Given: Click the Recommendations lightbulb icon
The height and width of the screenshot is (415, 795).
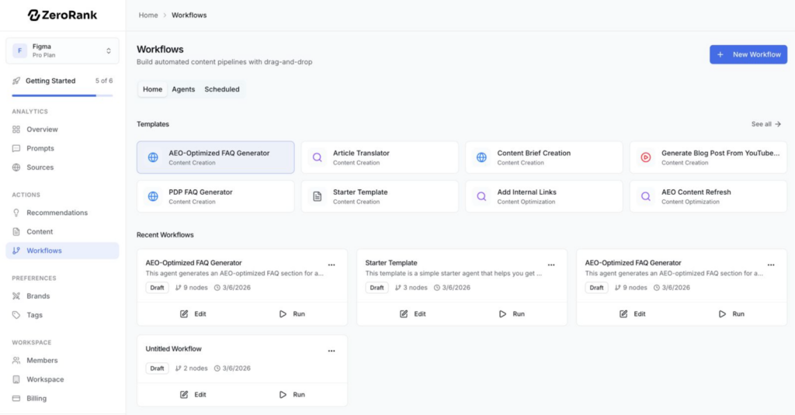Looking at the screenshot, I should [x=17, y=213].
